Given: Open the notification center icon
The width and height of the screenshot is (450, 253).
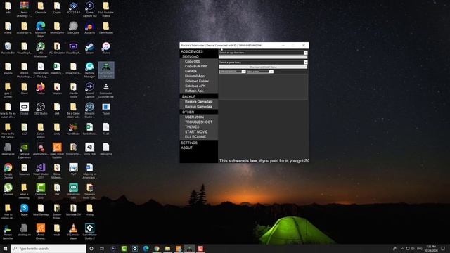Looking at the screenshot, I should coord(443,248).
